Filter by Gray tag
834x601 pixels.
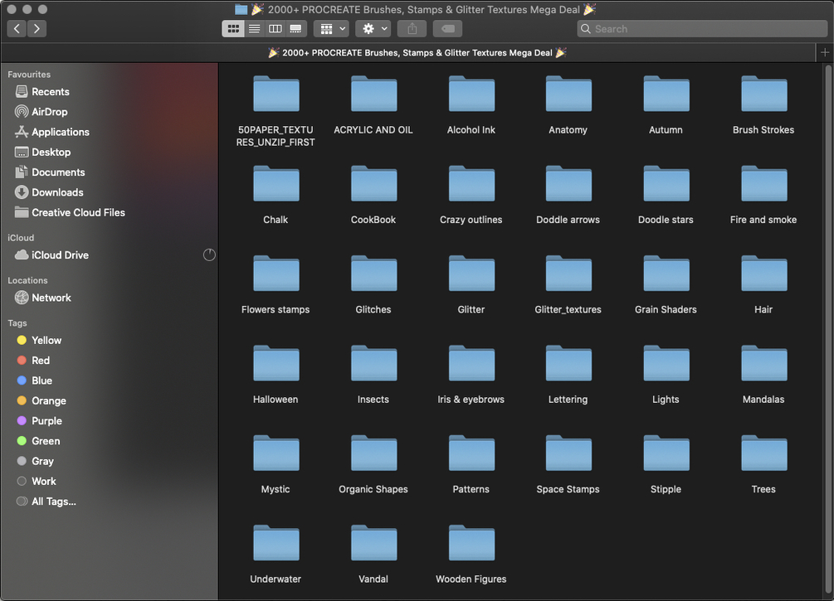[x=35, y=462]
